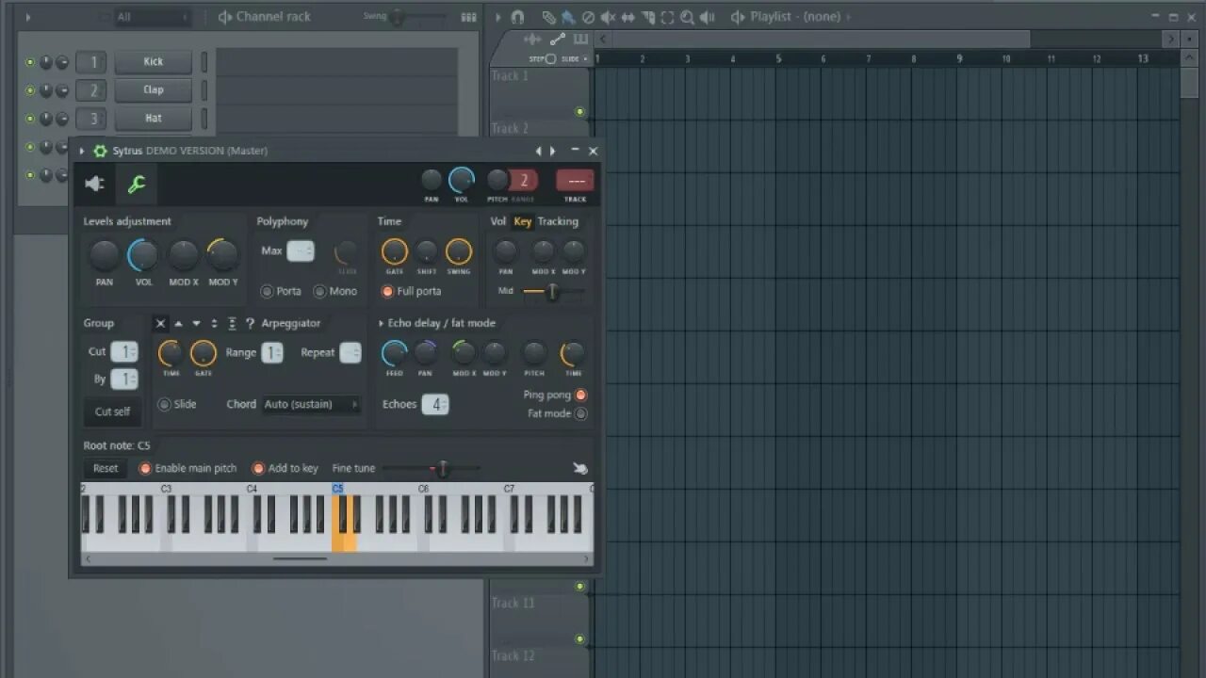The image size is (1206, 678).
Task: Select the Hat channel button
Action: [154, 119]
